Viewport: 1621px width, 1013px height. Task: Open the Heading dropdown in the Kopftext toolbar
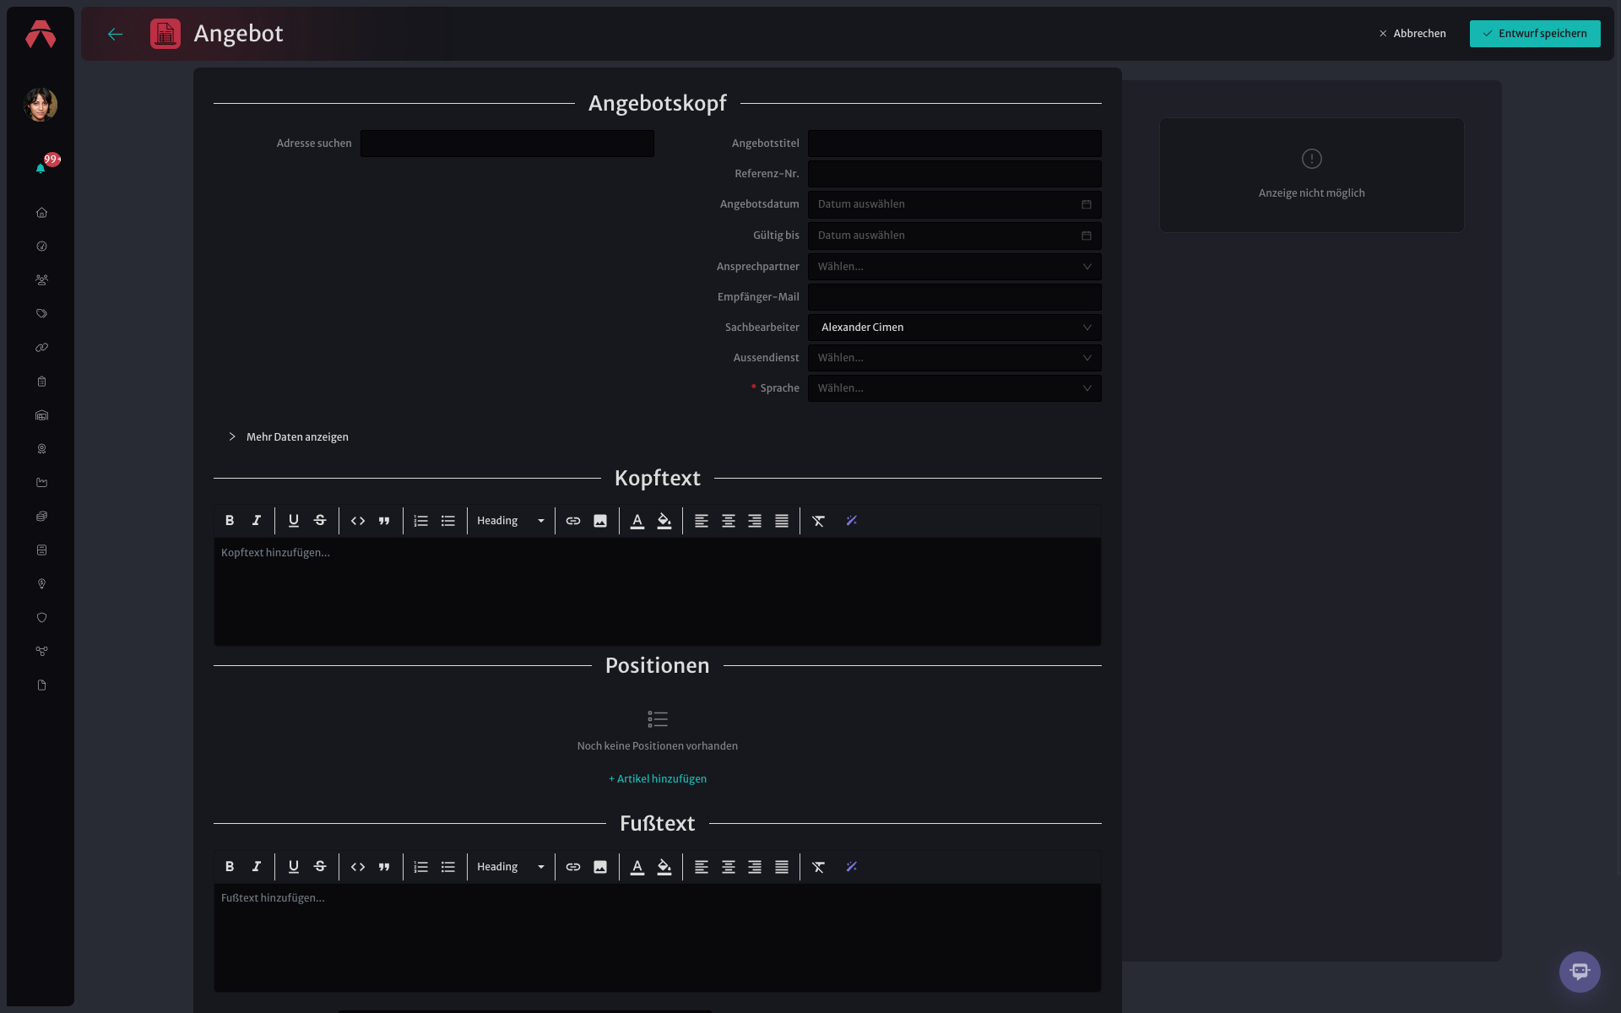pyautogui.click(x=511, y=521)
